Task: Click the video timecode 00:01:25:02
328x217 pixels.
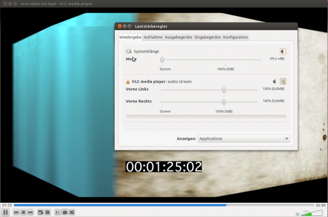Action: click(163, 167)
